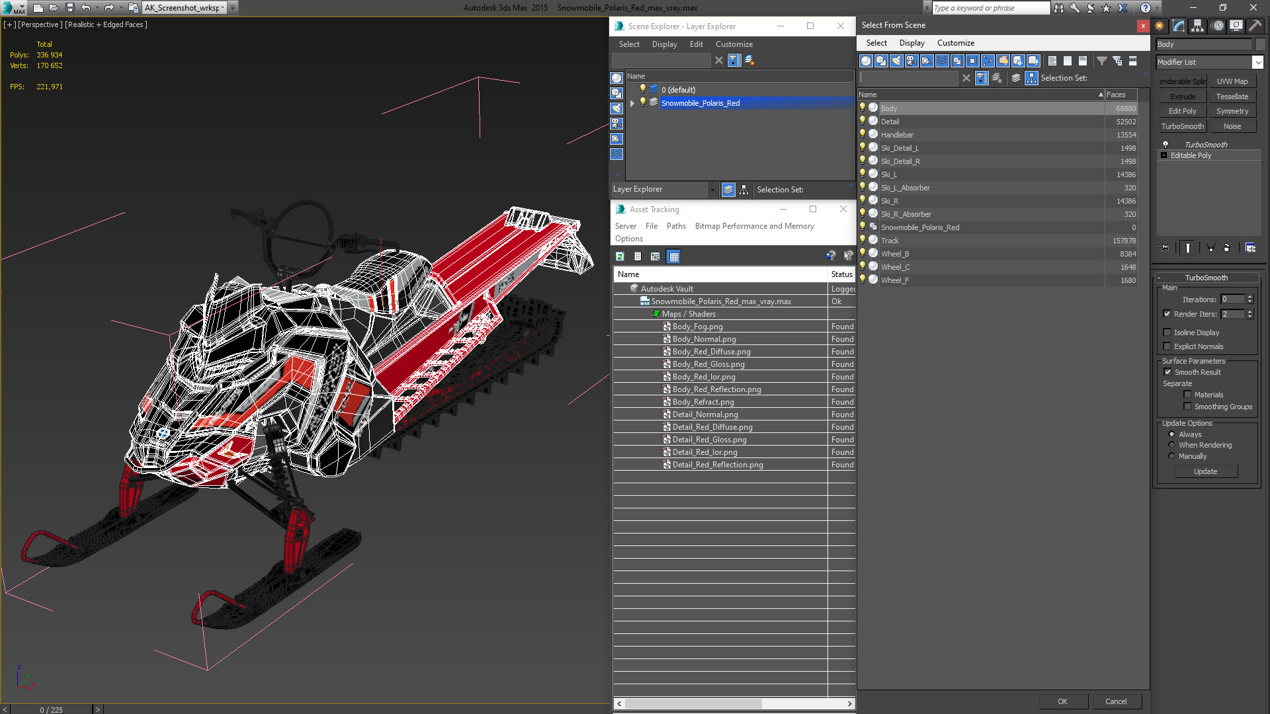Click Invert Selection icon in Select From Scene
This screenshot has width=1270, height=714.
point(1083,61)
